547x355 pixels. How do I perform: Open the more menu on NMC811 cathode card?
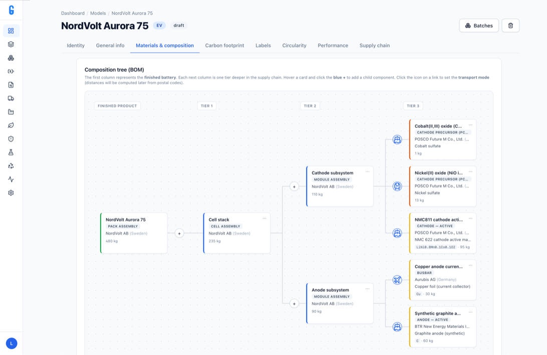[x=470, y=219]
